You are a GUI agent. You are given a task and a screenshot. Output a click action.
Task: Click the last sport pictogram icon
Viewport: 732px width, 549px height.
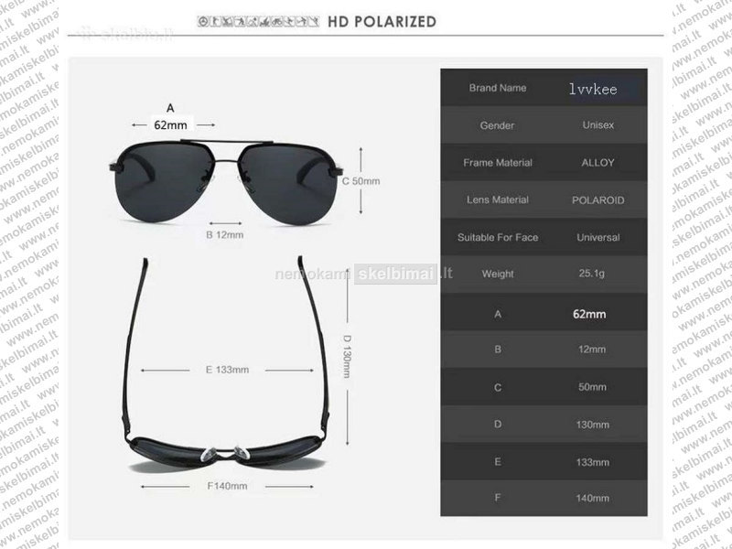[314, 21]
